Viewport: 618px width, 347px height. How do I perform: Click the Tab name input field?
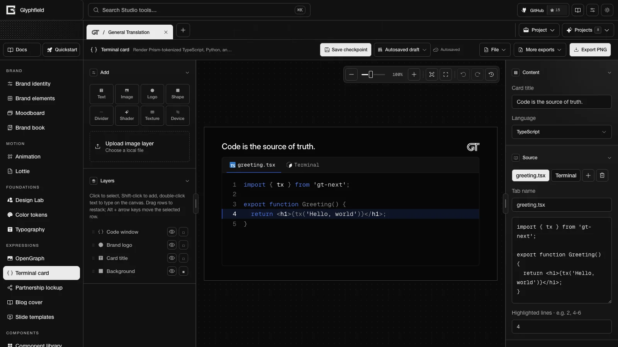pos(562,205)
